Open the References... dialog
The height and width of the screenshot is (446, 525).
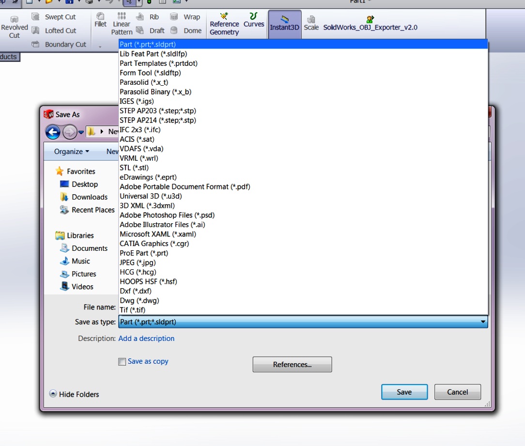point(293,364)
